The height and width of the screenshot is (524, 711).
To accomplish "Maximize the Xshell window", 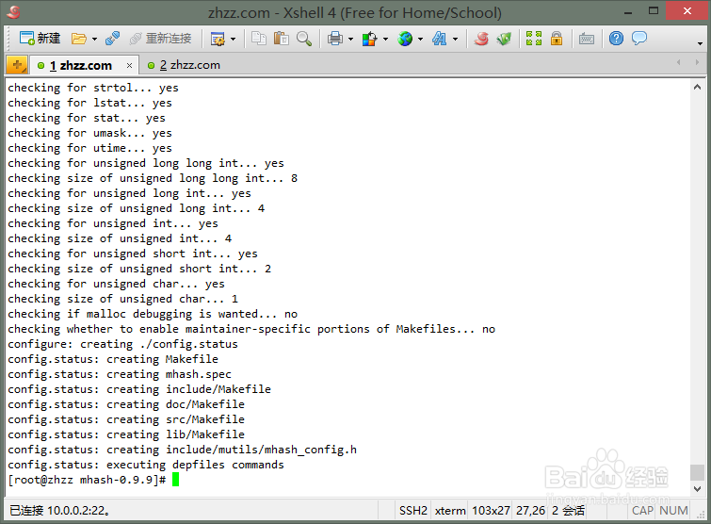I will [x=654, y=11].
